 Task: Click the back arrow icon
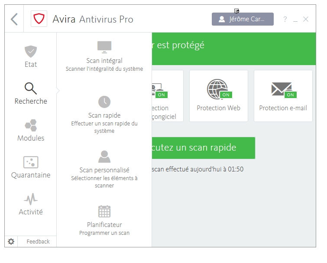click(x=14, y=19)
